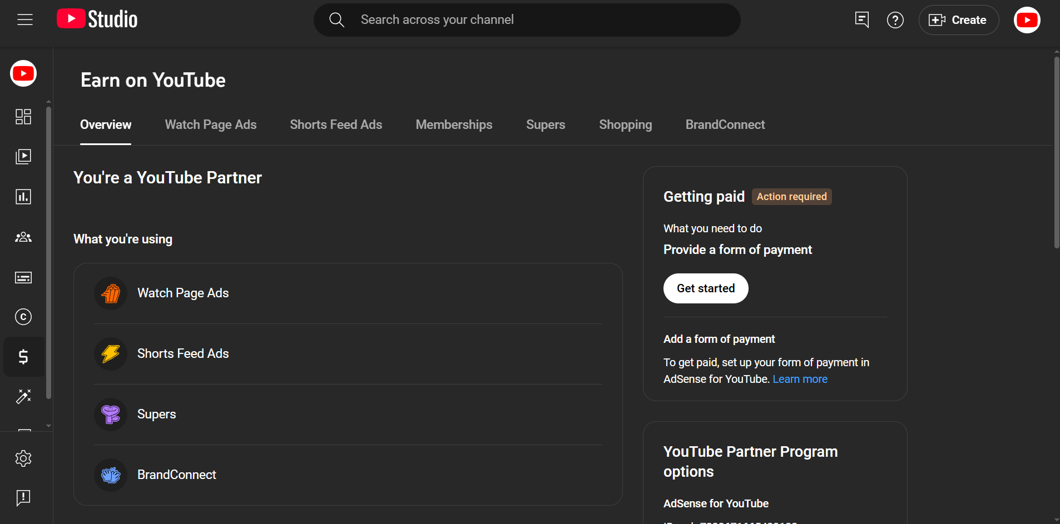Click the YouTube Studio logo
1060x524 pixels.
(97, 19)
